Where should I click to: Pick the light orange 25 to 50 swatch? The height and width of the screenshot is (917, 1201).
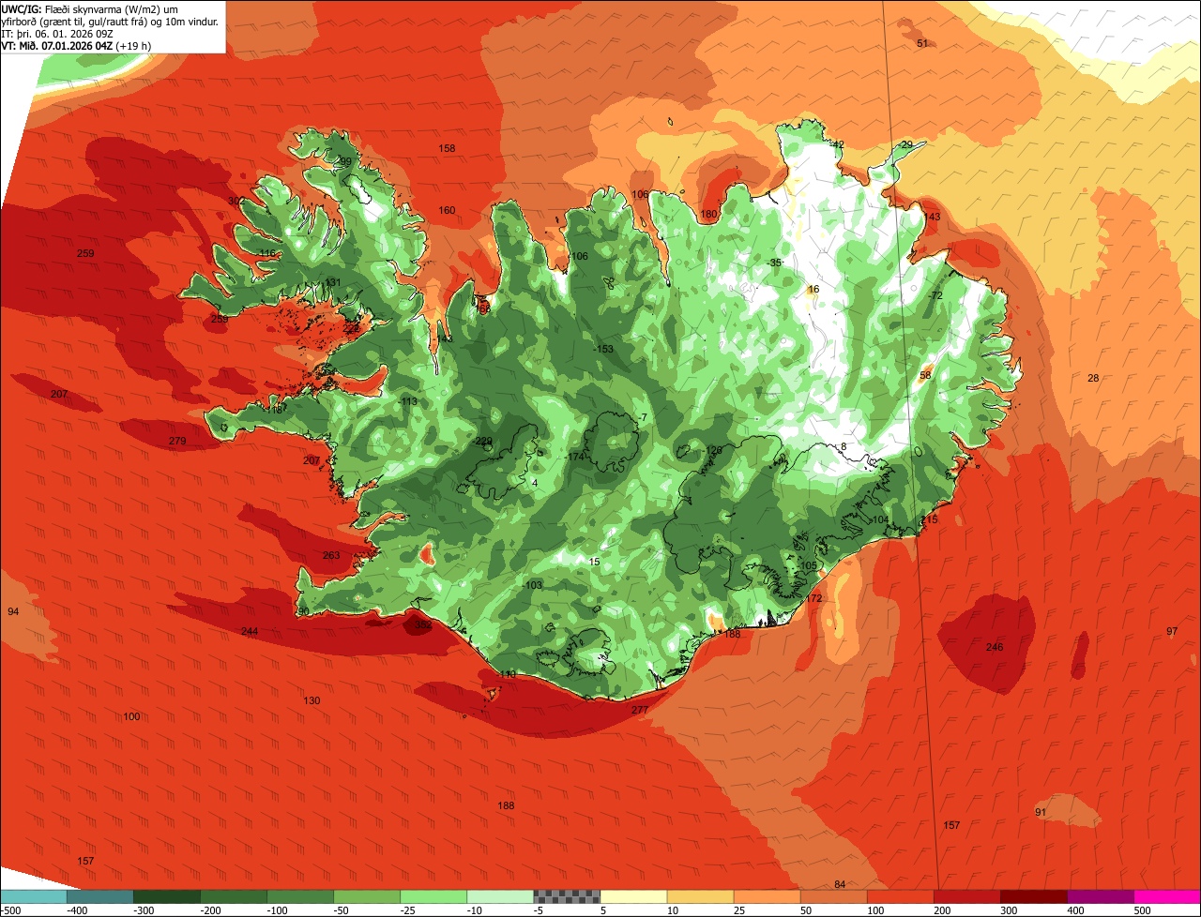767,896
